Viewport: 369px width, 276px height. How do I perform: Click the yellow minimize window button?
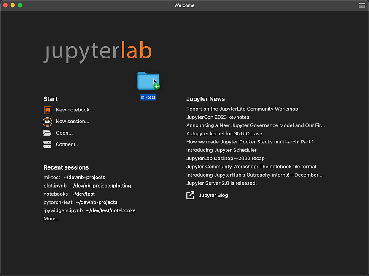13,5
